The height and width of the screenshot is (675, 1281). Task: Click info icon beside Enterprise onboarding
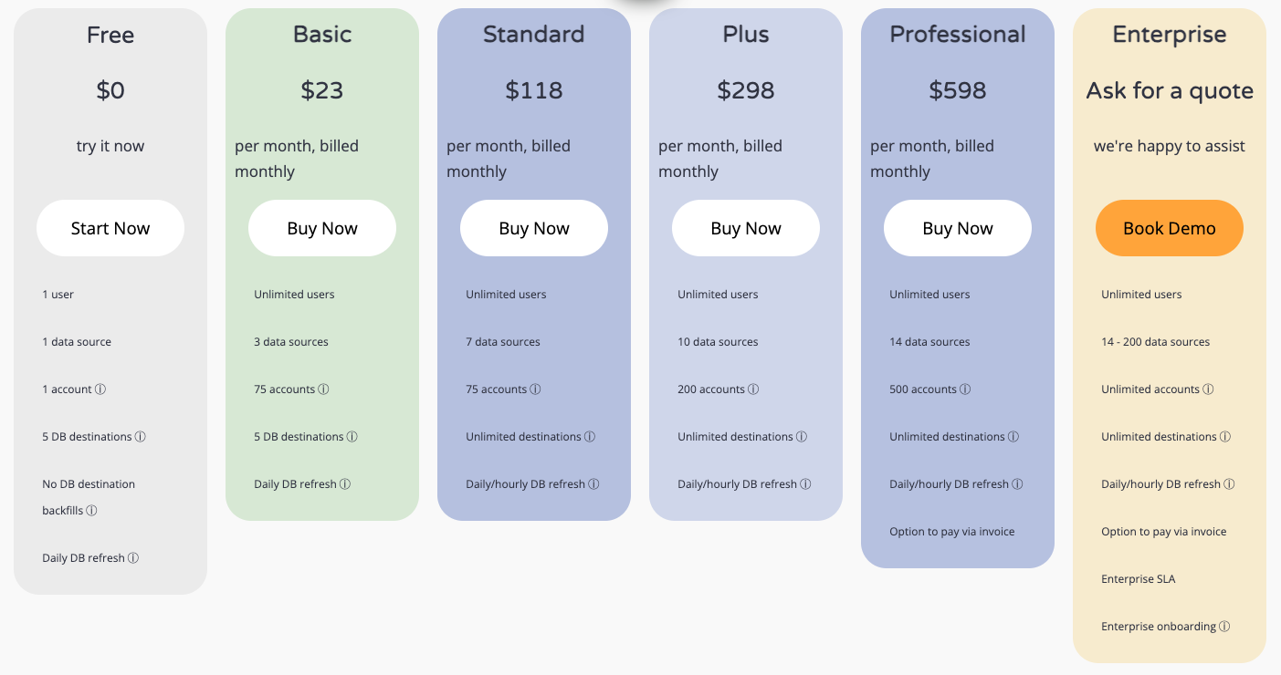pos(1224,627)
